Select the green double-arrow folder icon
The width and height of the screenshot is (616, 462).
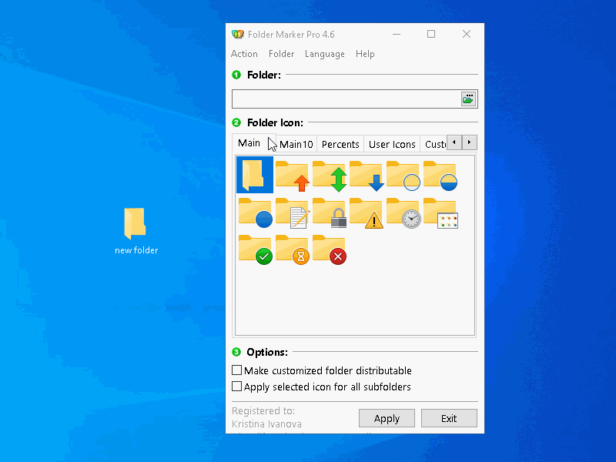coord(329,175)
